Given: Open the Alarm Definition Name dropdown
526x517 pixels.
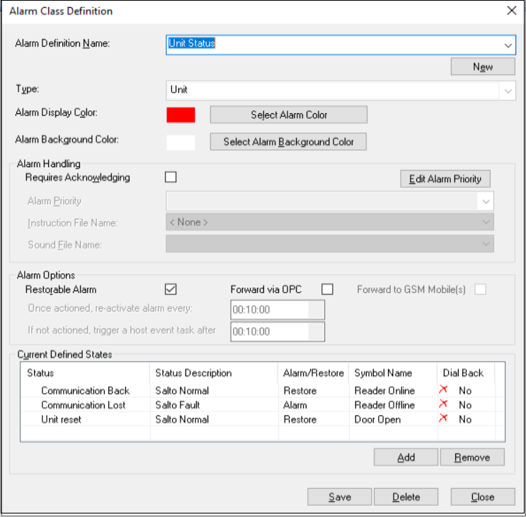Looking at the screenshot, I should pos(508,44).
